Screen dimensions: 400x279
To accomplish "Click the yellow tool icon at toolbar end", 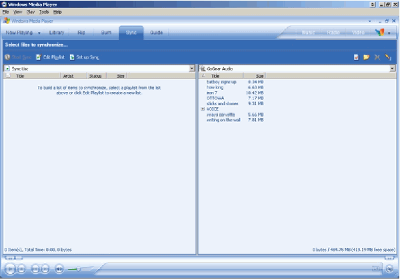I will pos(388,57).
